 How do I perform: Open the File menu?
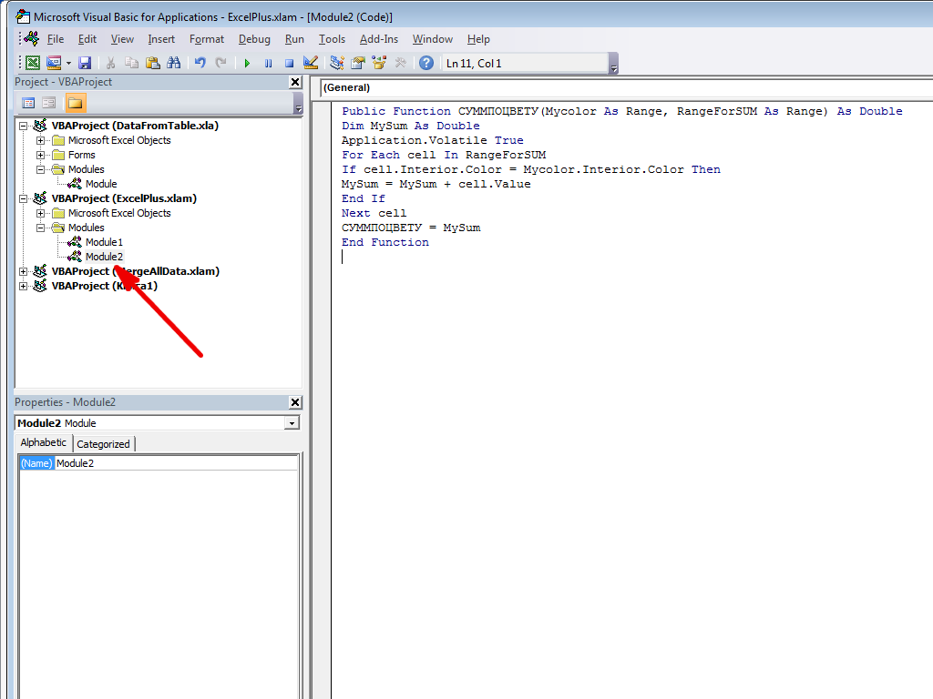[56, 39]
